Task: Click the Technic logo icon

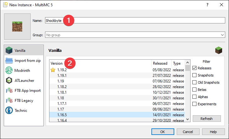Action: point(9,110)
